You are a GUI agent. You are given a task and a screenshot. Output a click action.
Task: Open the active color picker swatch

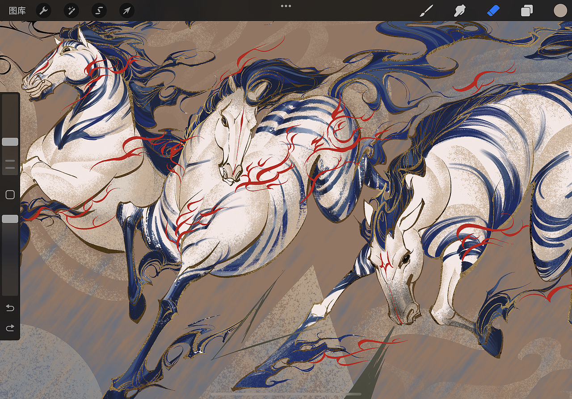560,11
